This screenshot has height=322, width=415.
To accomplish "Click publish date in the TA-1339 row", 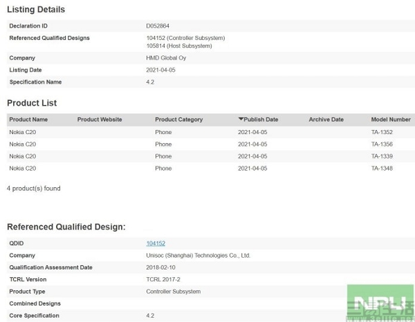I will 252,156.
